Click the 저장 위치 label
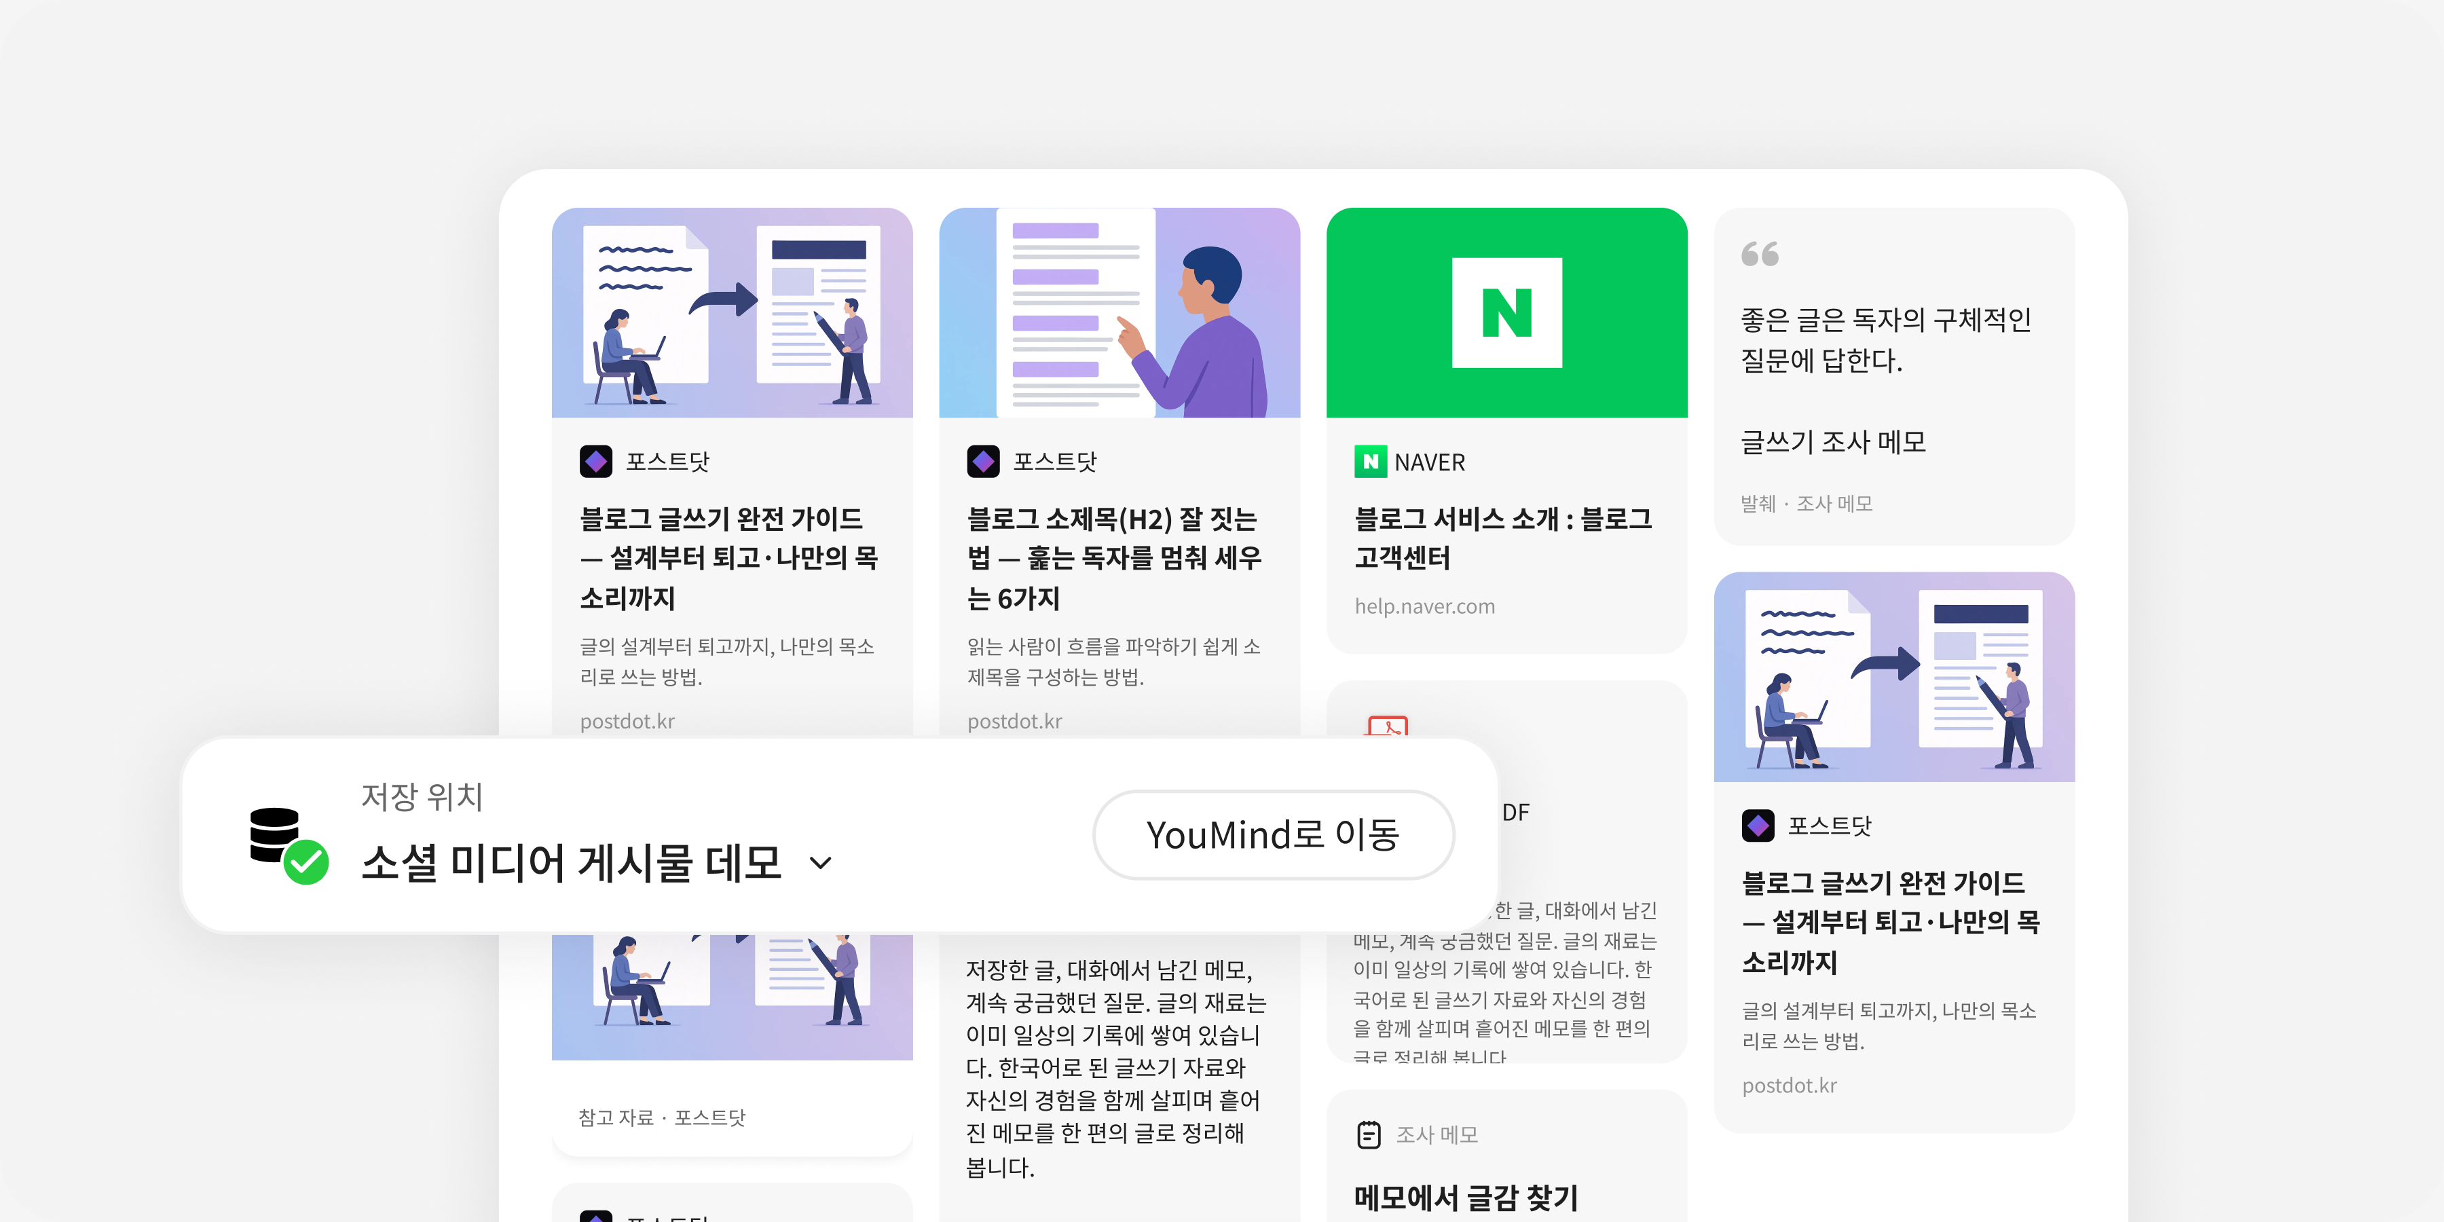This screenshot has height=1222, width=2444. [422, 796]
